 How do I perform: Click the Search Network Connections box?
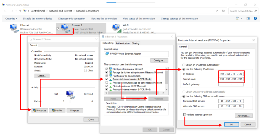pyautogui.click(x=243, y=11)
